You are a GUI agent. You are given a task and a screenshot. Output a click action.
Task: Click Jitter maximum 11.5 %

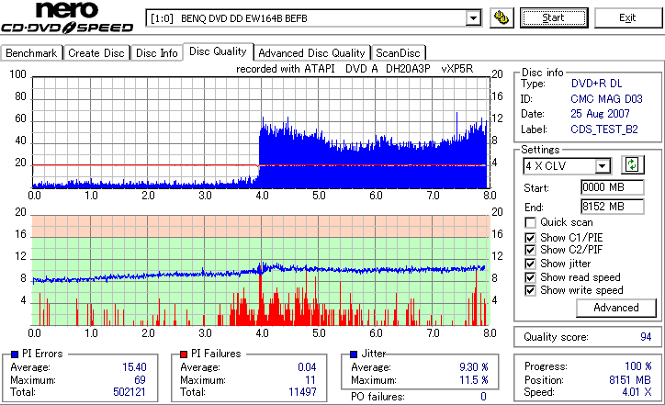pos(474,380)
